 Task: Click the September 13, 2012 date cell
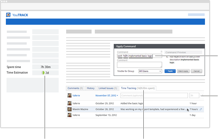(x=106, y=115)
